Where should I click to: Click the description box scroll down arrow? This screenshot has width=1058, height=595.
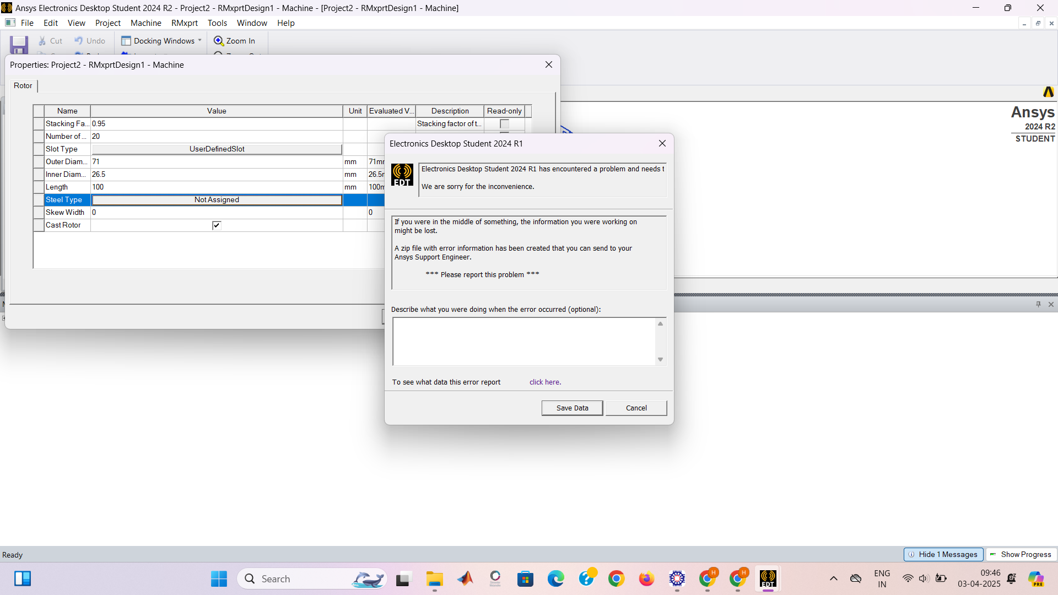(x=660, y=360)
